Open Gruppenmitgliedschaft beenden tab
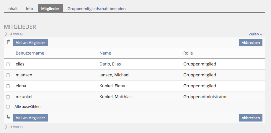The width and height of the screenshot is (271, 133). click(97, 9)
